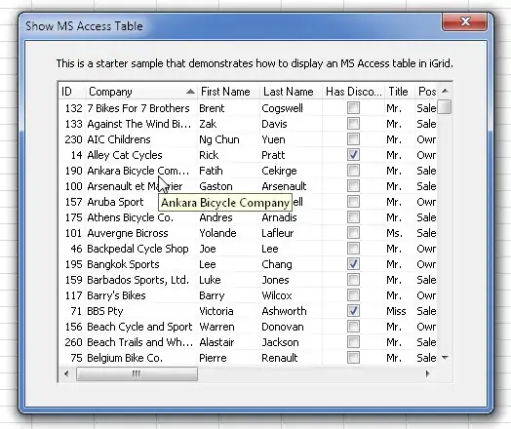The width and height of the screenshot is (511, 429).
Task: Click the Title column header
Action: (x=400, y=92)
